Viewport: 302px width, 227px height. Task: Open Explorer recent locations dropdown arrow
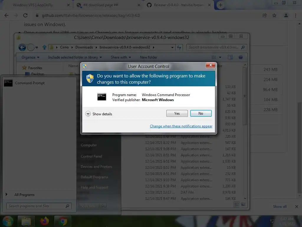37,47
